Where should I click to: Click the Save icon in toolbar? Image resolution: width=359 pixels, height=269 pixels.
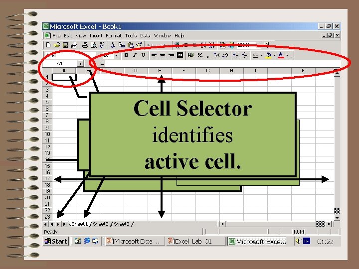(66, 45)
